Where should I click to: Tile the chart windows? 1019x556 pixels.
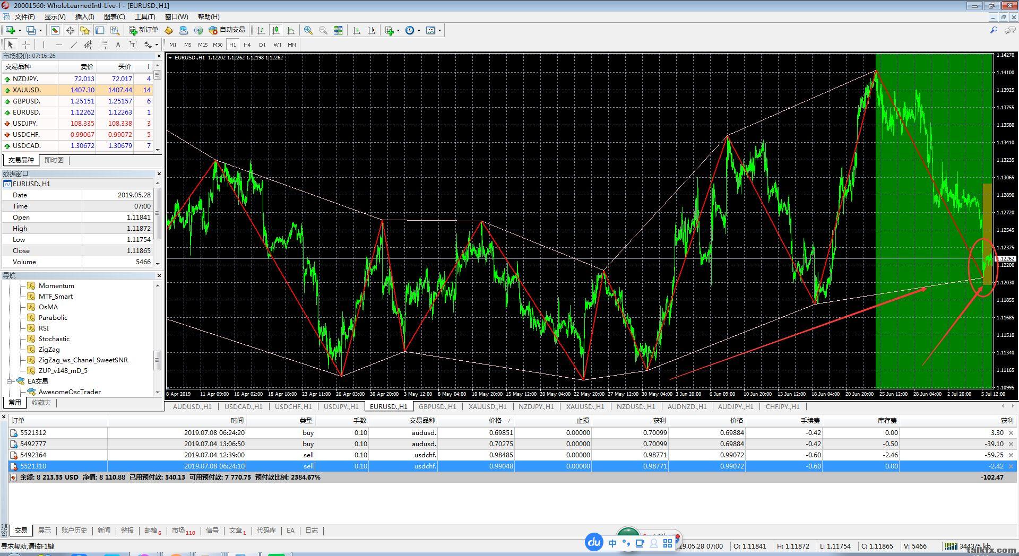point(338,30)
